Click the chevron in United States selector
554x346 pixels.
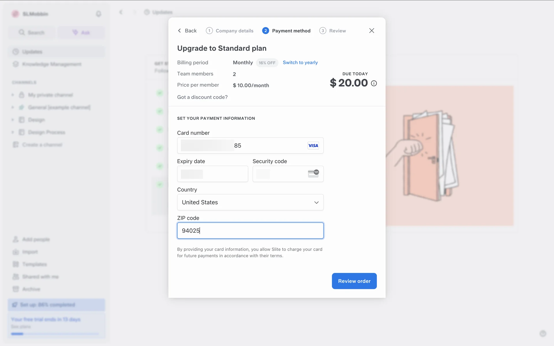click(316, 202)
